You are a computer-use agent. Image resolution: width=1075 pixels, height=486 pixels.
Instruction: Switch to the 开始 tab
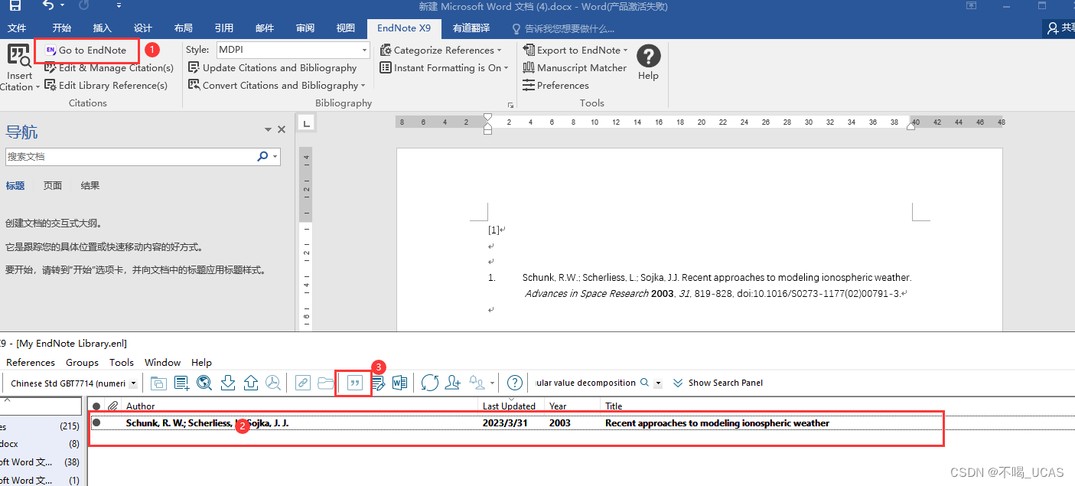click(61, 28)
